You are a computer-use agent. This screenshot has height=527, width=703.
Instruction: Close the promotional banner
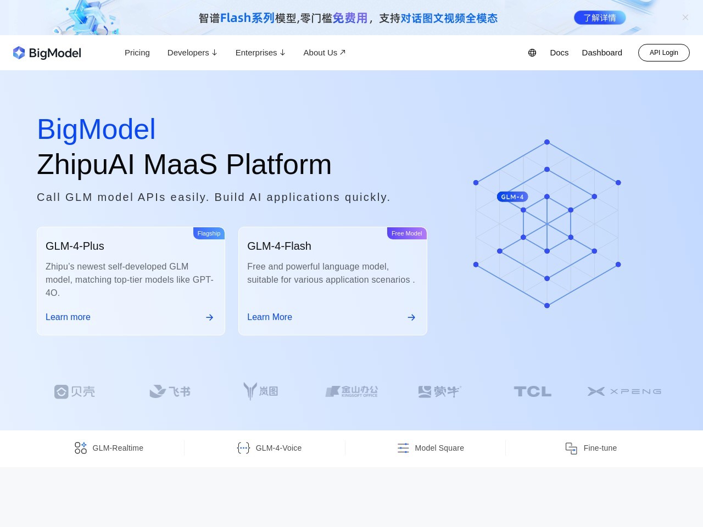(x=685, y=18)
